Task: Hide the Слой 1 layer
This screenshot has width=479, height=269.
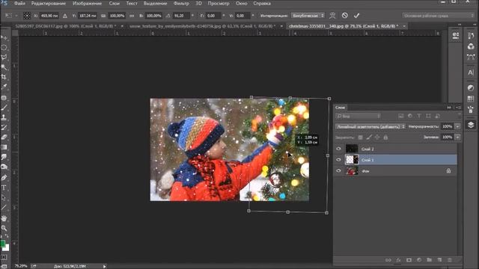Action: tap(338, 159)
